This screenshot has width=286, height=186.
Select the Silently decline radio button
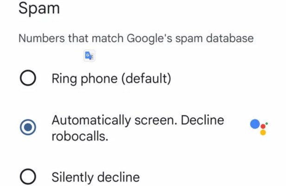pos(28,177)
